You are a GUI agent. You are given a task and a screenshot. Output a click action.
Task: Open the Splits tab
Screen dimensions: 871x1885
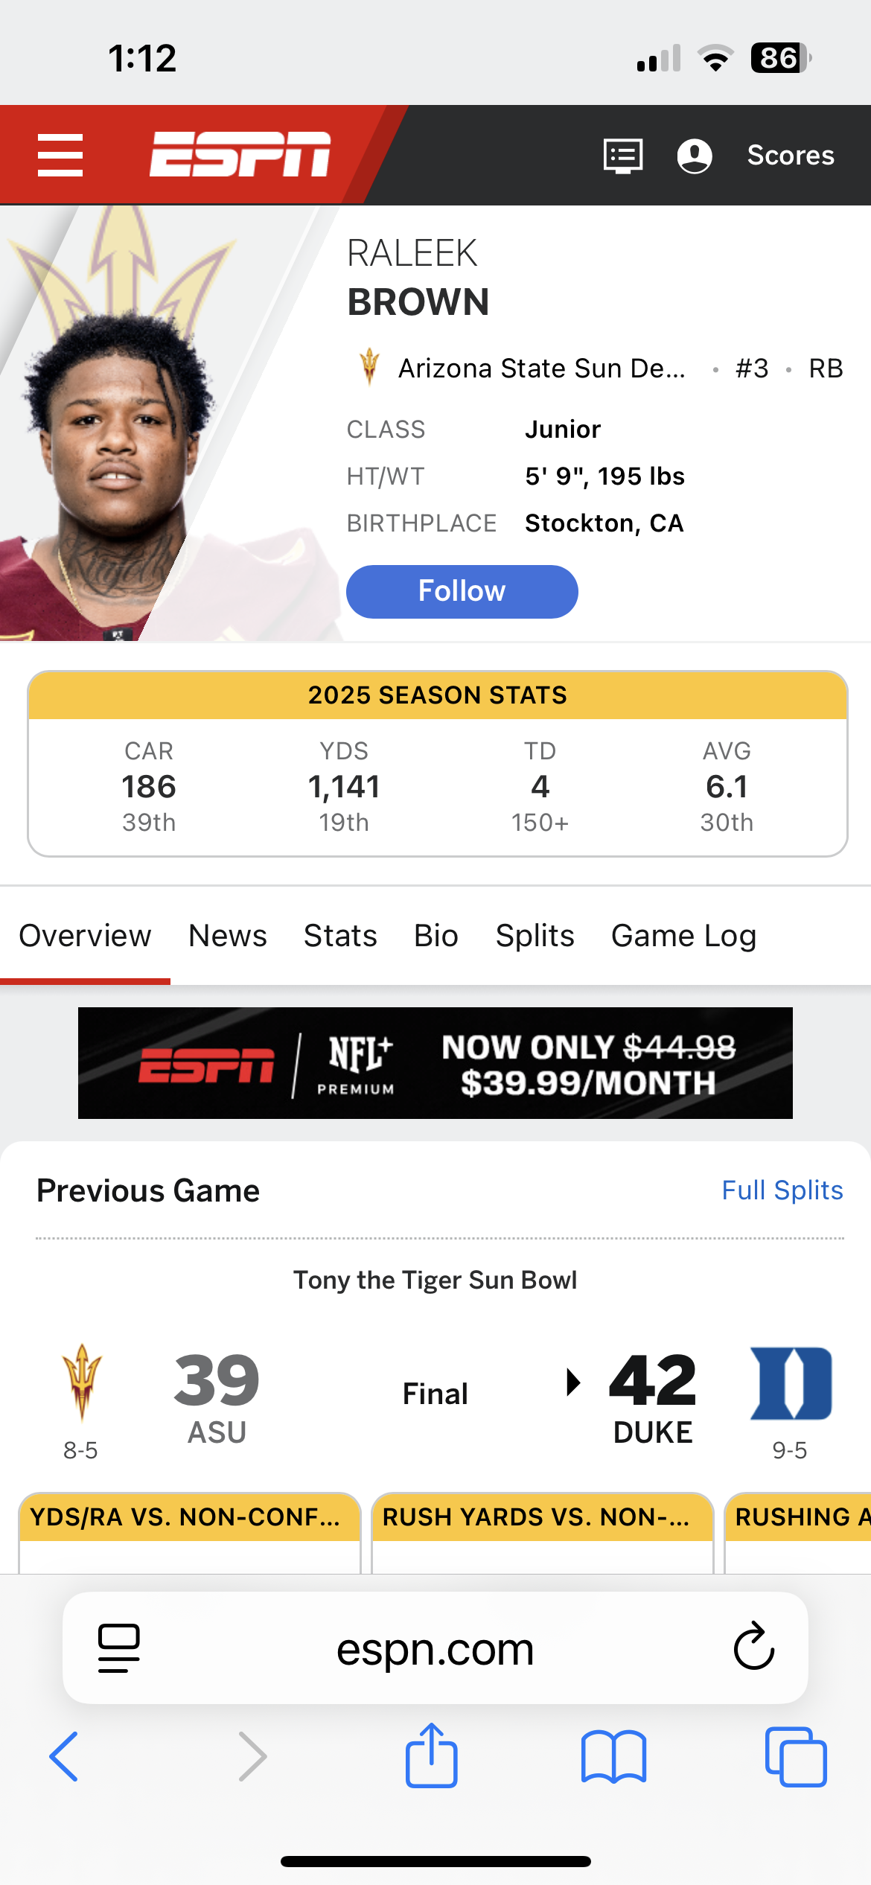(x=535, y=936)
